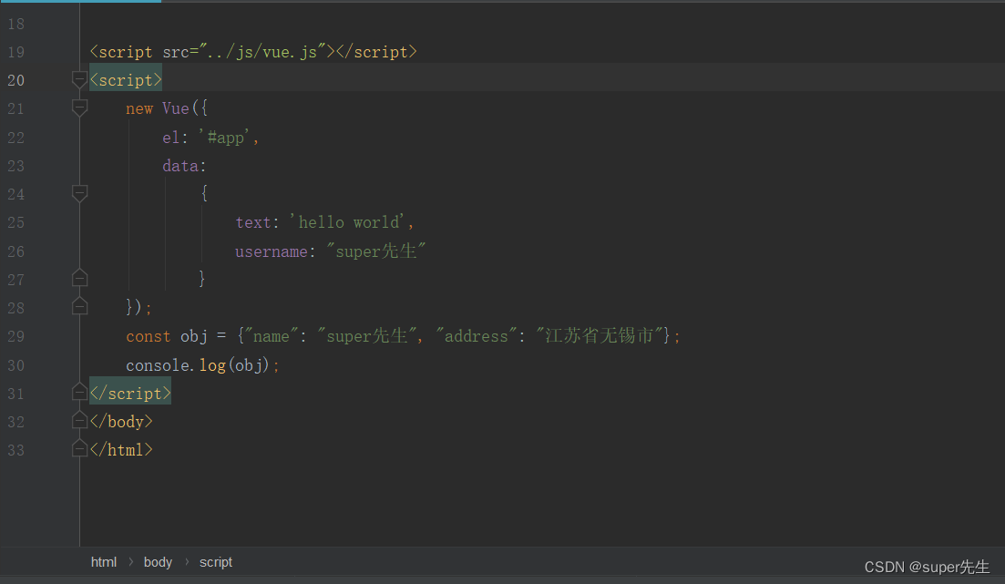The image size is (1005, 584).
Task: Click the log method call
Action: click(x=212, y=365)
